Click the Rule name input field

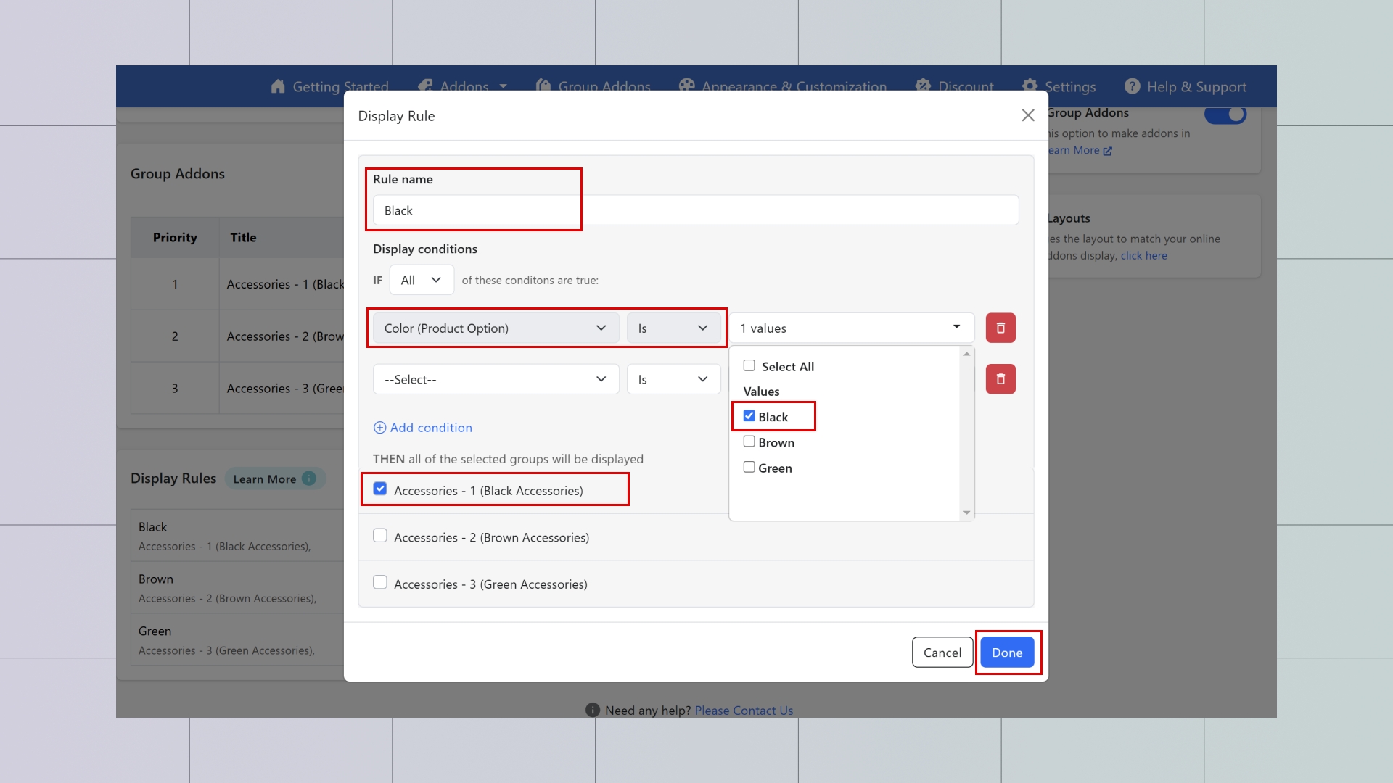695,210
